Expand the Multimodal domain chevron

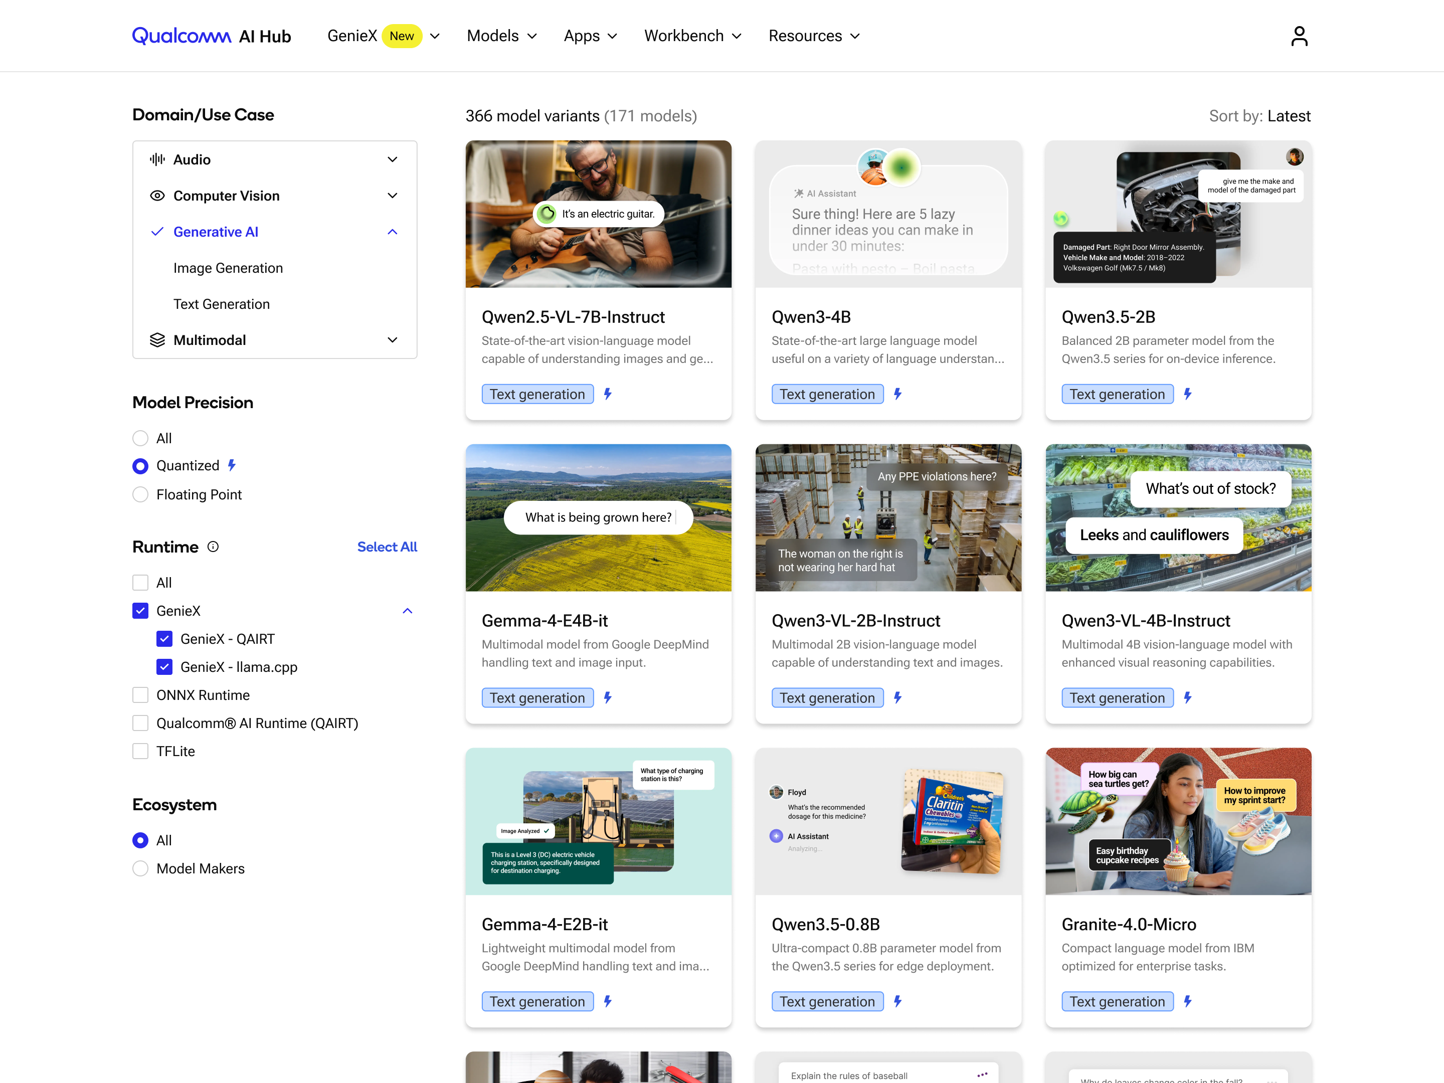tap(392, 340)
